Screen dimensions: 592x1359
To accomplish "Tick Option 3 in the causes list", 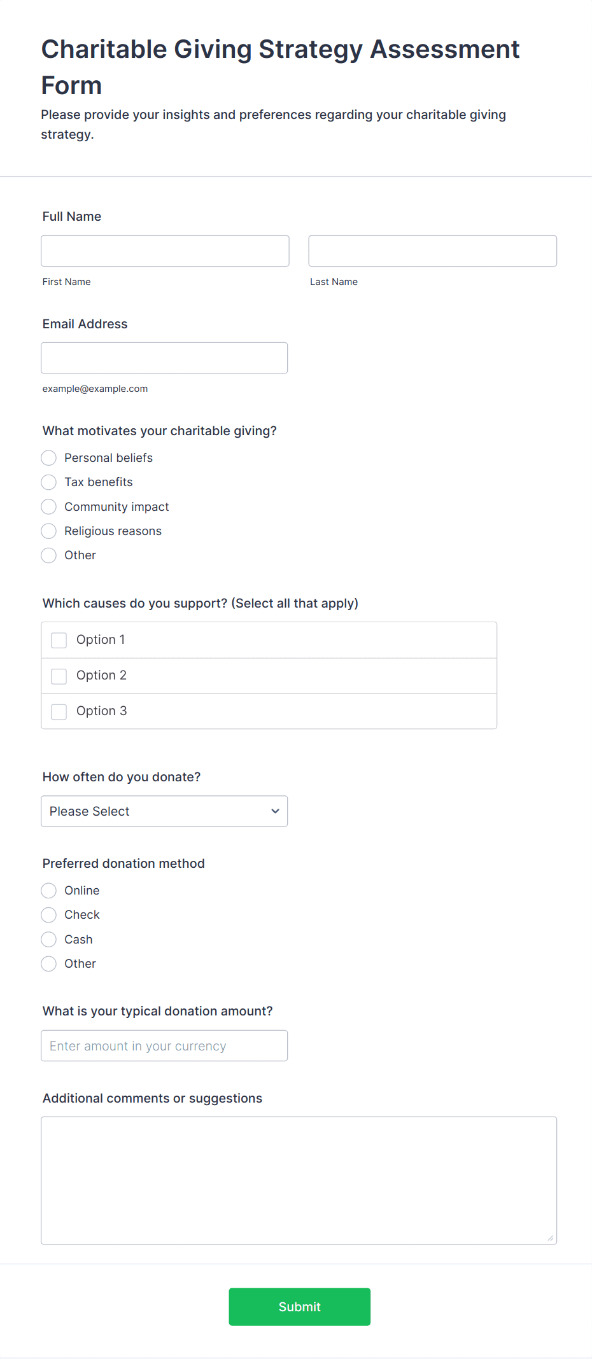I will coord(59,711).
